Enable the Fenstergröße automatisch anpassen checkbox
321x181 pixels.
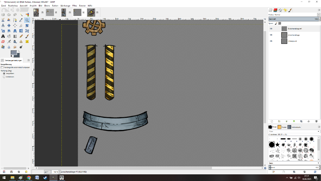click(x=2, y=67)
